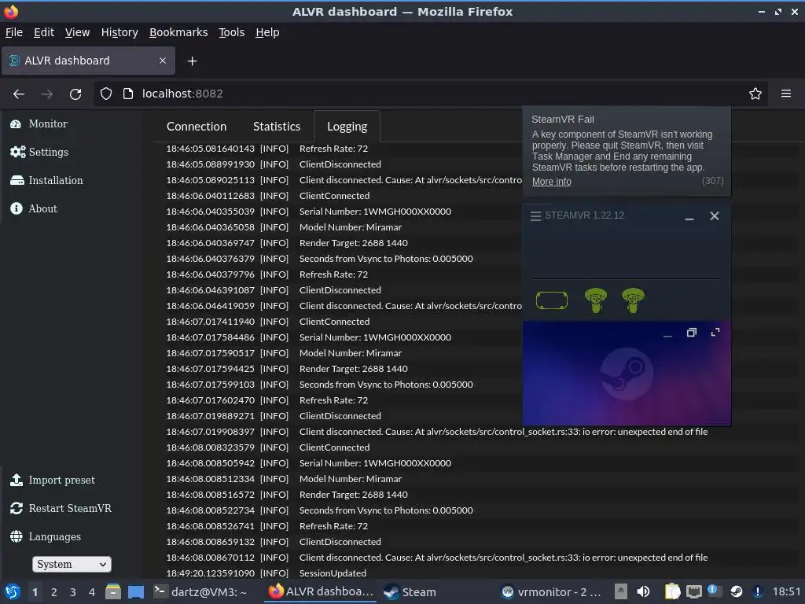Switch to workspace 3
The image size is (805, 604).
pyautogui.click(x=73, y=592)
